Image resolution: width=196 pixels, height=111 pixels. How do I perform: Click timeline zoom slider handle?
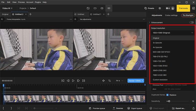click(x=34, y=108)
